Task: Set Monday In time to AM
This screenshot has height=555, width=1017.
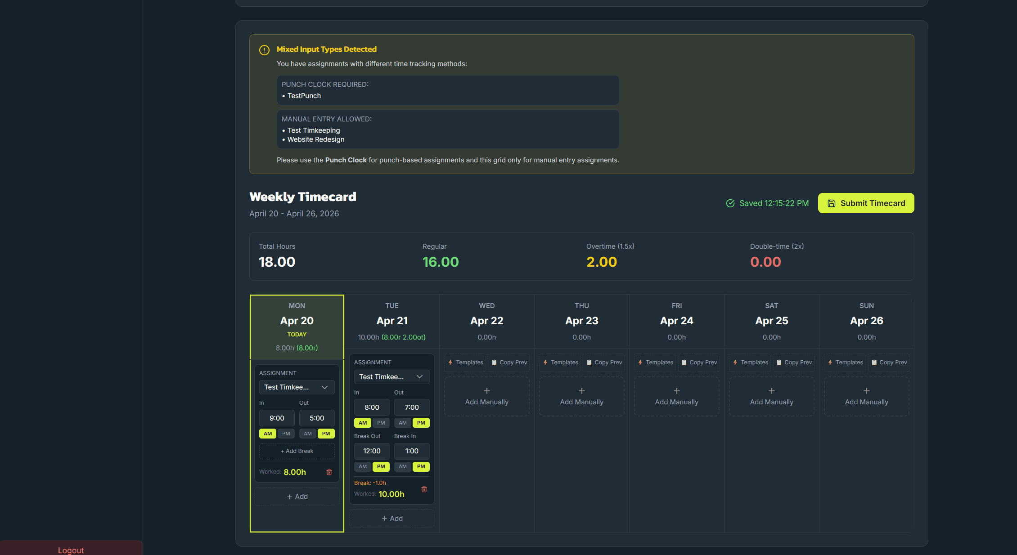Action: [268, 434]
